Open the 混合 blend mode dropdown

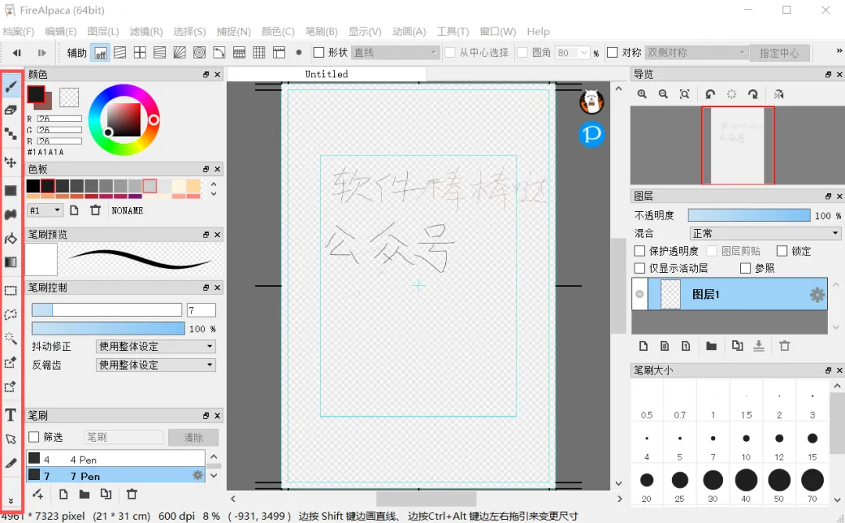[765, 233]
